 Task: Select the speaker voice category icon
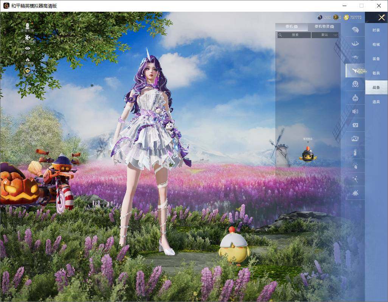[355, 111]
